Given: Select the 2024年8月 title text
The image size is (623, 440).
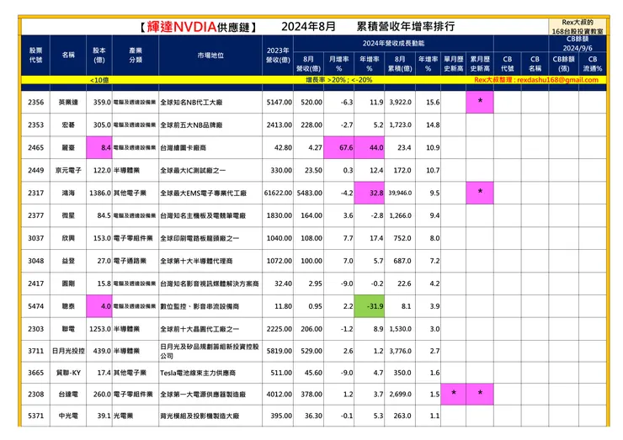Looking at the screenshot, I should coord(309,27).
